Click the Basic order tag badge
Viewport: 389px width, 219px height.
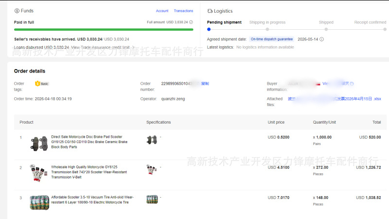42,84
